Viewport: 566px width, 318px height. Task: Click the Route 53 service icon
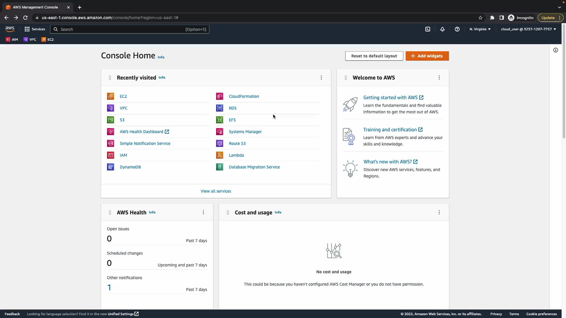pos(220,143)
